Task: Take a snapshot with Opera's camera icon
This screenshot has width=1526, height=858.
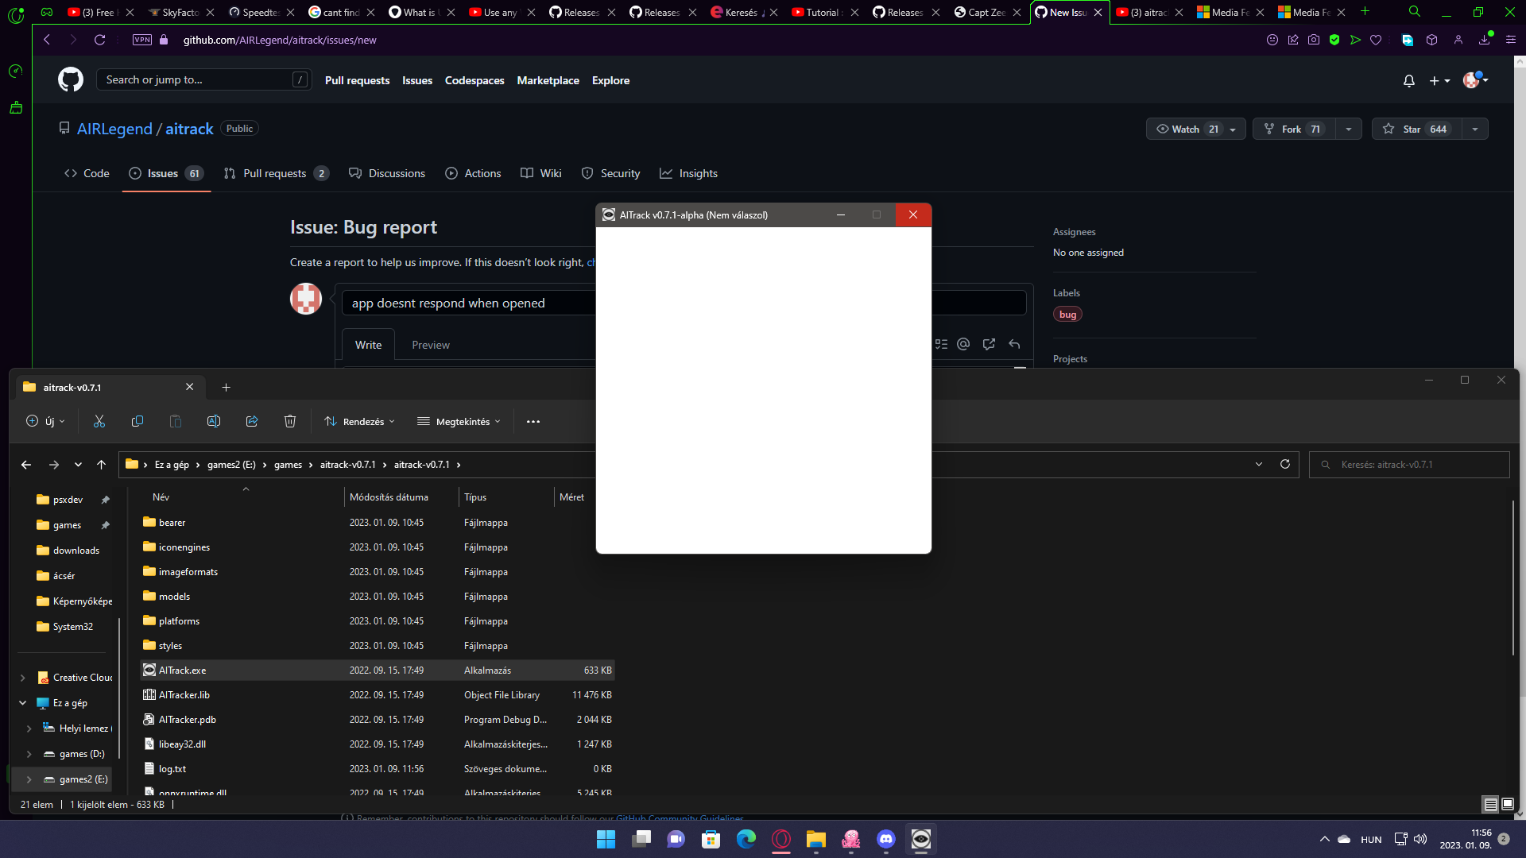Action: [1315, 40]
